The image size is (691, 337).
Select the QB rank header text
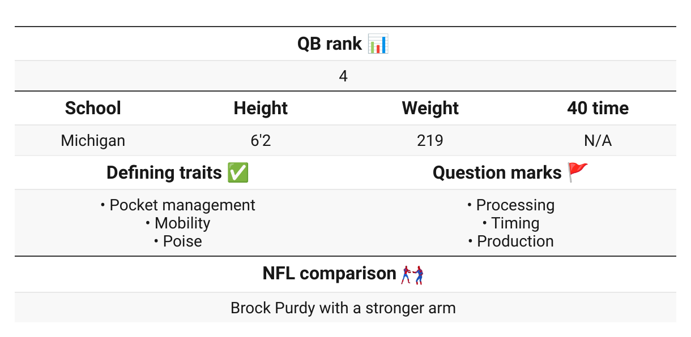click(x=330, y=44)
